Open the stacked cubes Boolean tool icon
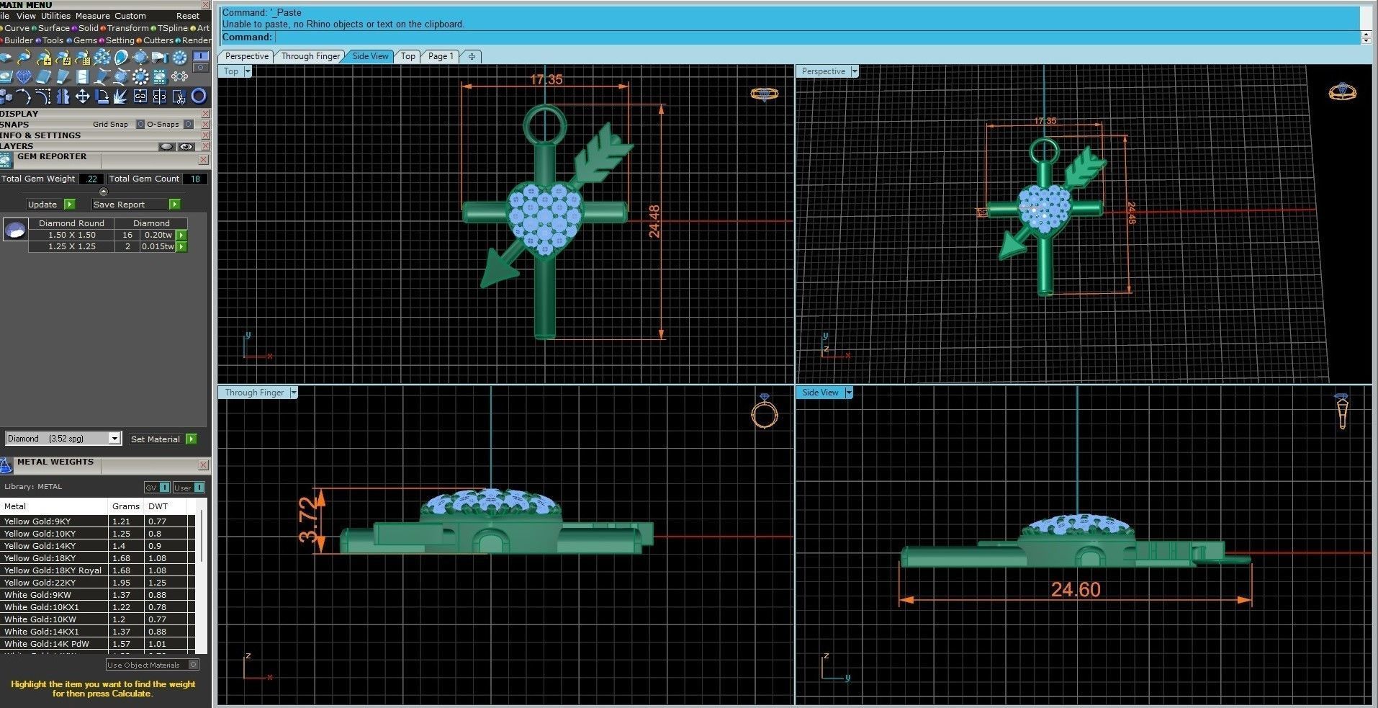Viewport: 1378px width, 708px height. click(x=6, y=96)
